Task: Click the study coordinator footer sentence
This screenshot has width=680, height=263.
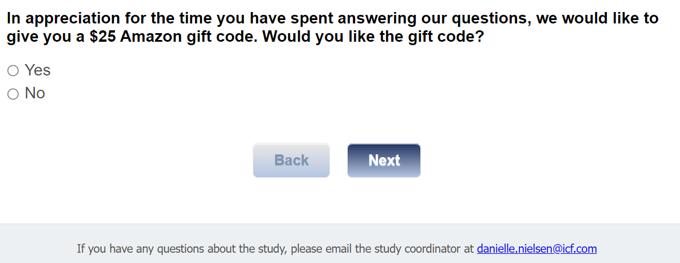Action: click(x=275, y=249)
